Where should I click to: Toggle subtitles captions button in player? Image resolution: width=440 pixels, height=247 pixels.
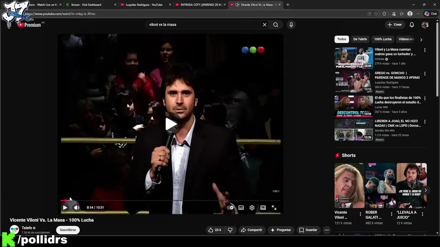tap(241, 208)
